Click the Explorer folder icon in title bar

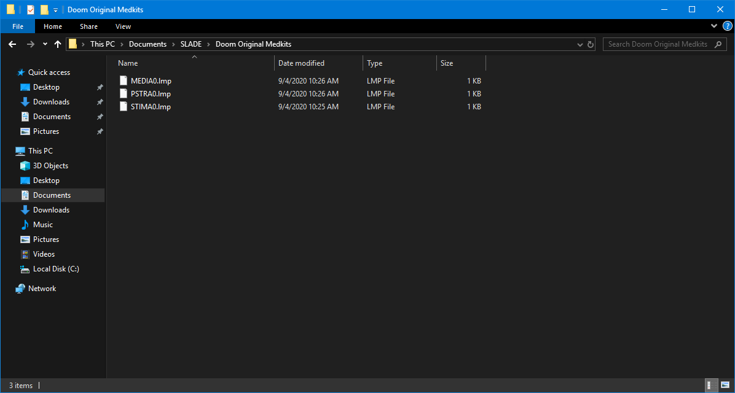10,9
